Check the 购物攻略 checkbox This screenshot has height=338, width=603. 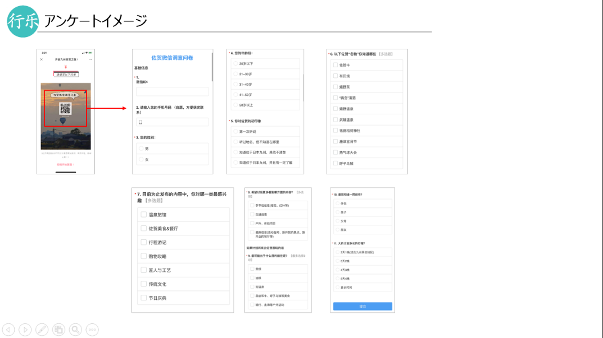pos(144,256)
